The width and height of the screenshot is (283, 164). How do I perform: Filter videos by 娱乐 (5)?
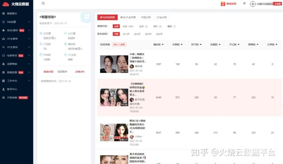pyautogui.click(x=157, y=27)
